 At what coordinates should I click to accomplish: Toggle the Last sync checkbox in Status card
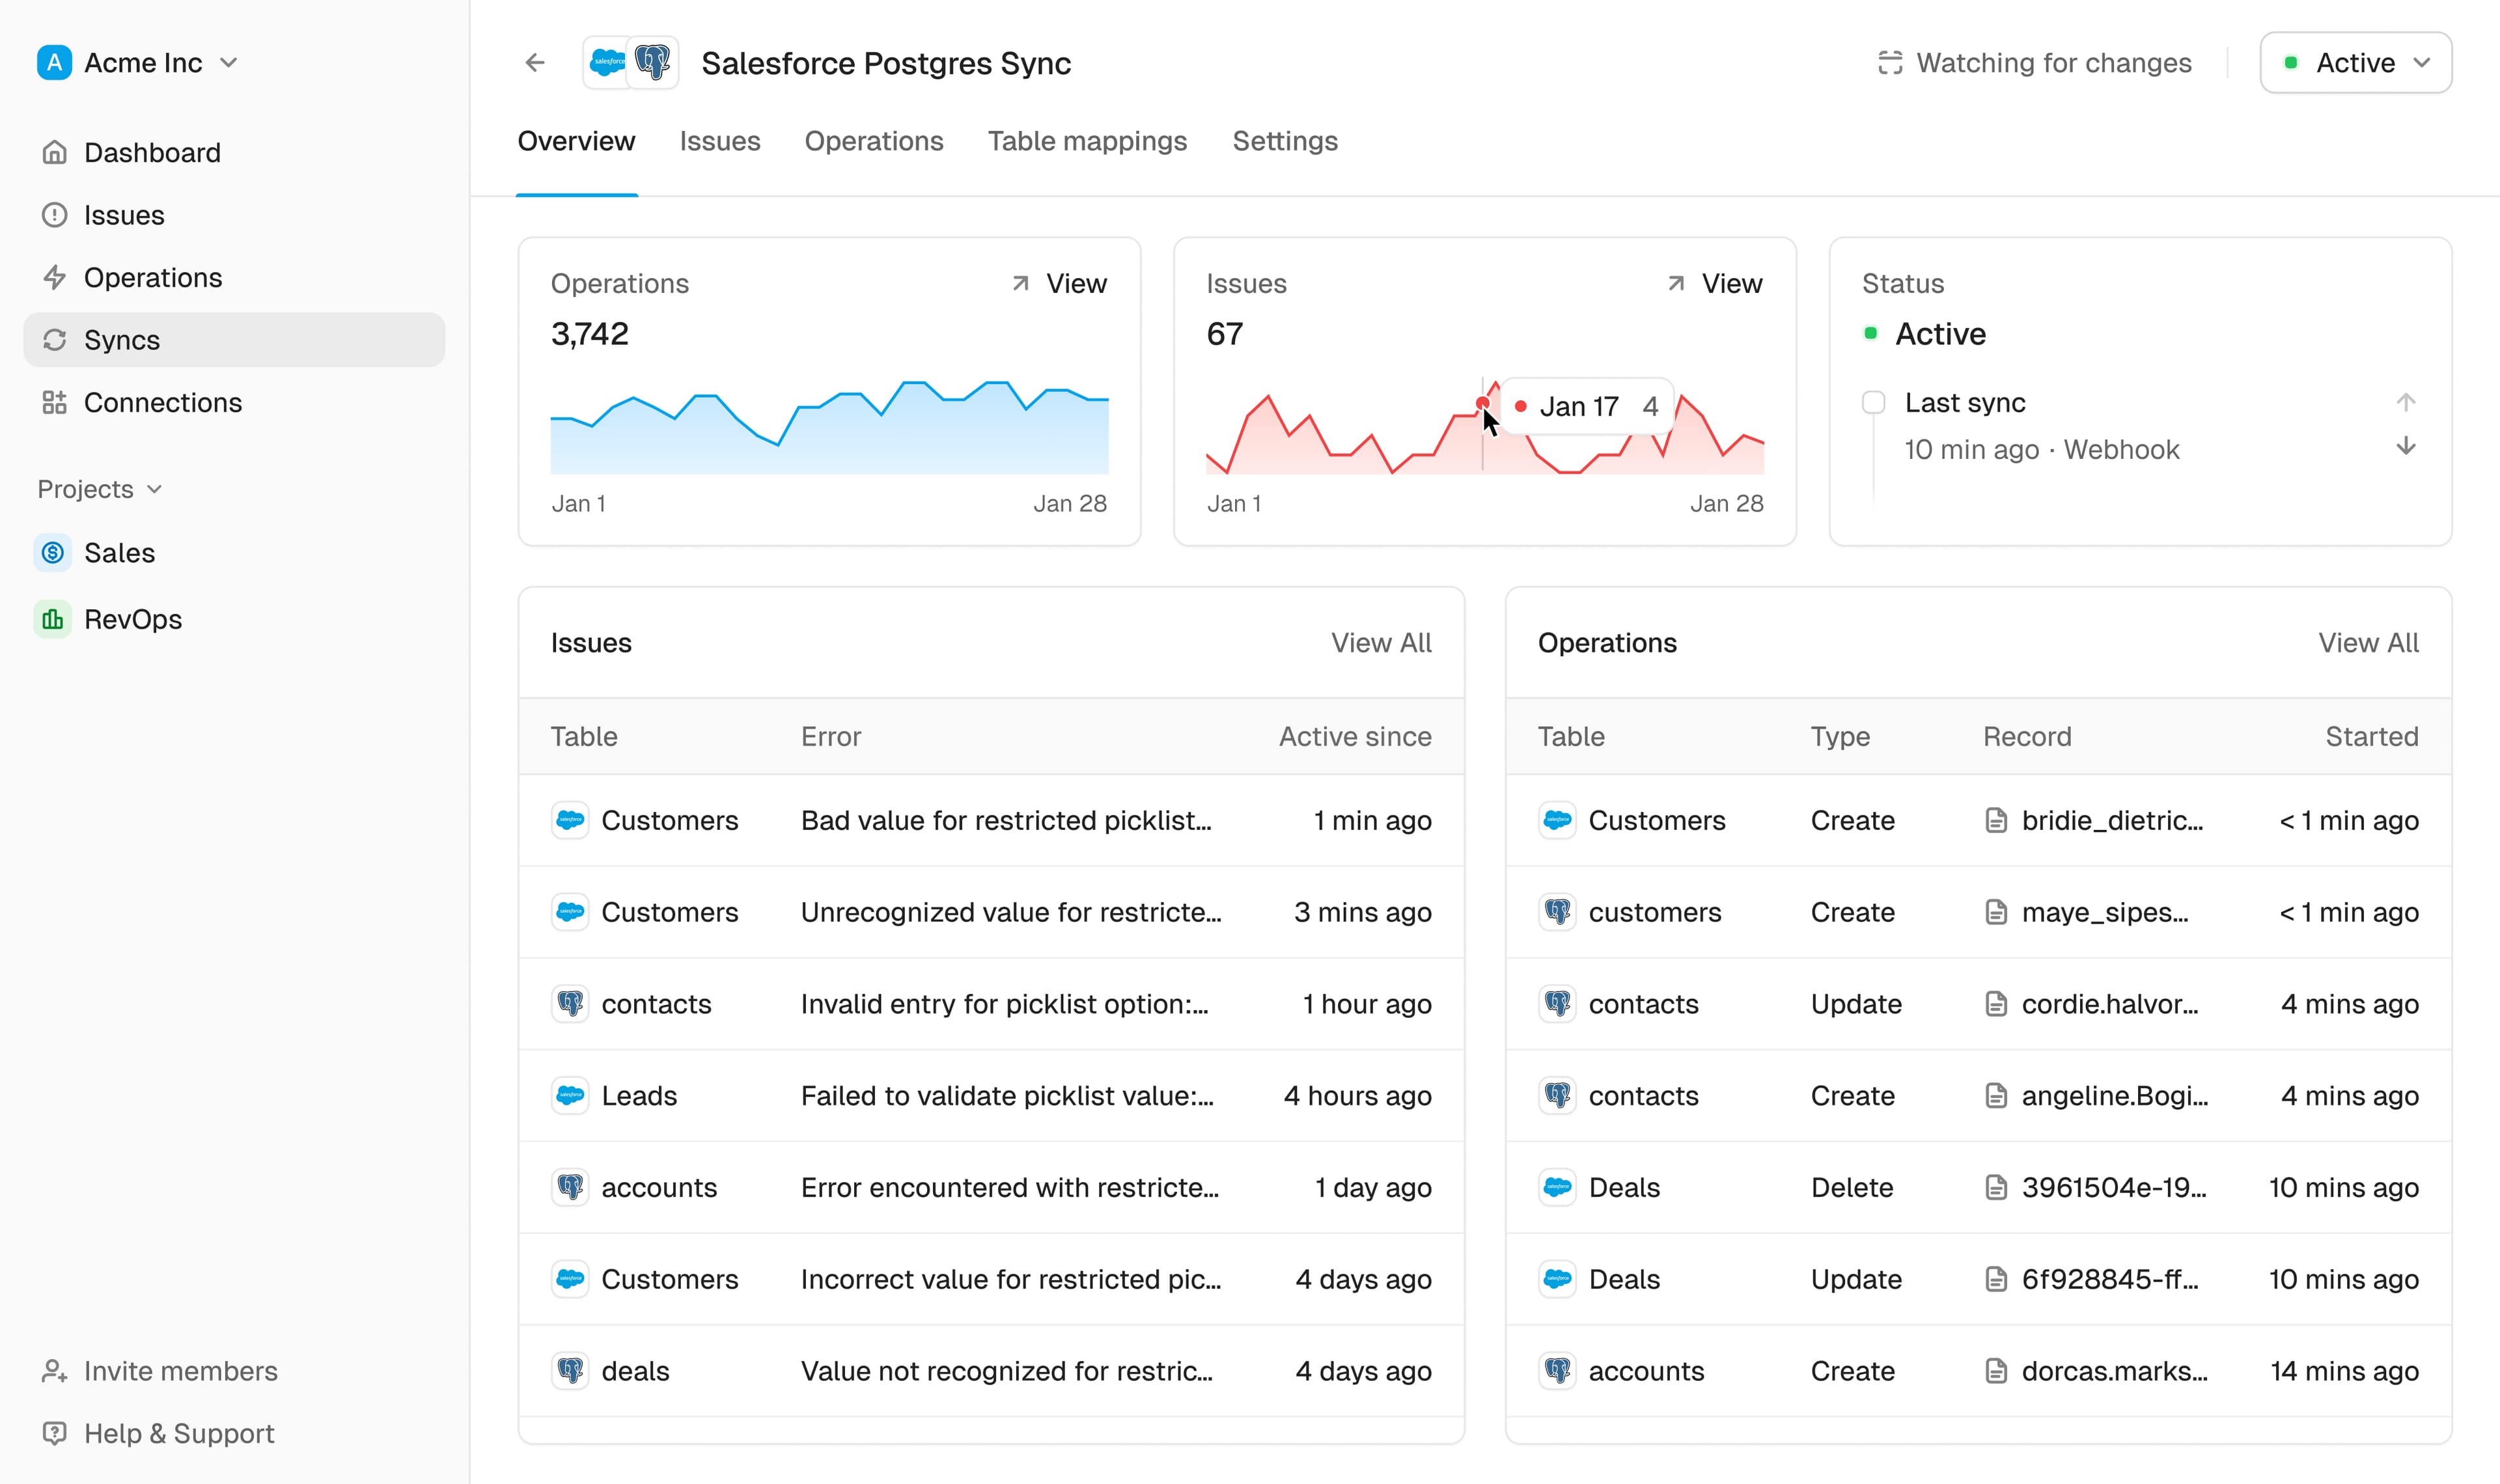point(1873,402)
